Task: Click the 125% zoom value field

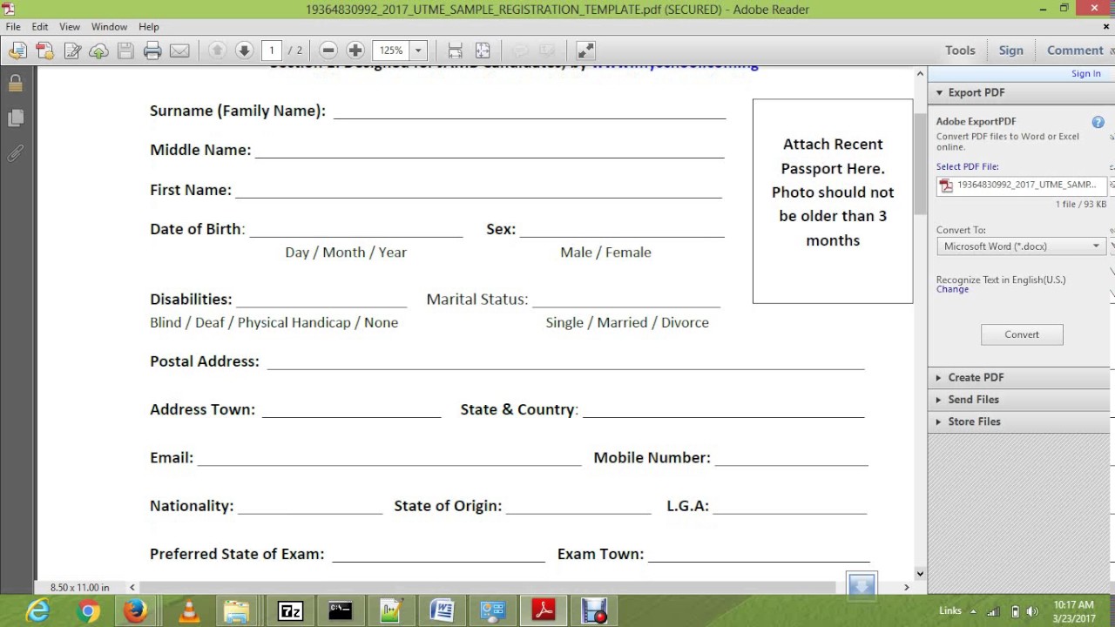Action: (391, 51)
